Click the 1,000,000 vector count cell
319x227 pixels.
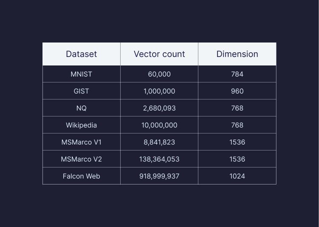159,91
